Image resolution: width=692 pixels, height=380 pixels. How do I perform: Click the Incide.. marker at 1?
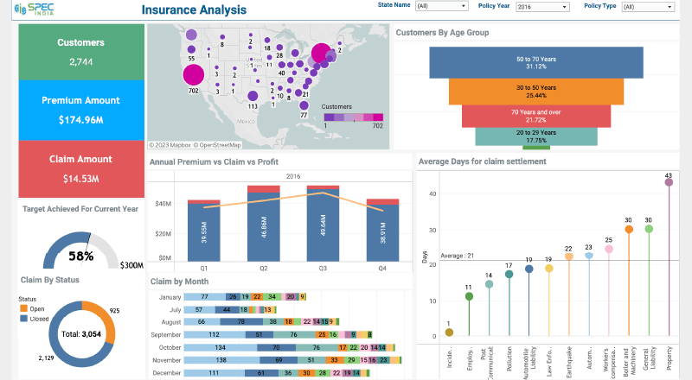[449, 332]
